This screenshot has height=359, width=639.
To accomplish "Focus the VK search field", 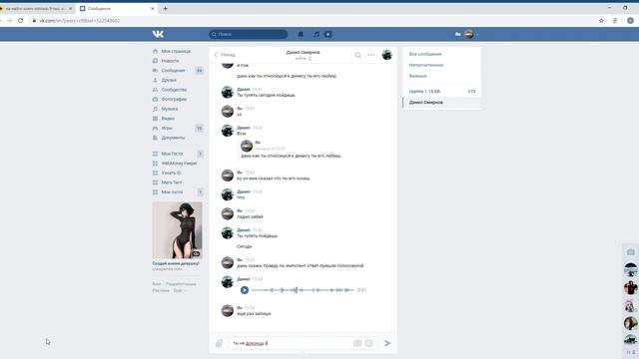I will (249, 34).
